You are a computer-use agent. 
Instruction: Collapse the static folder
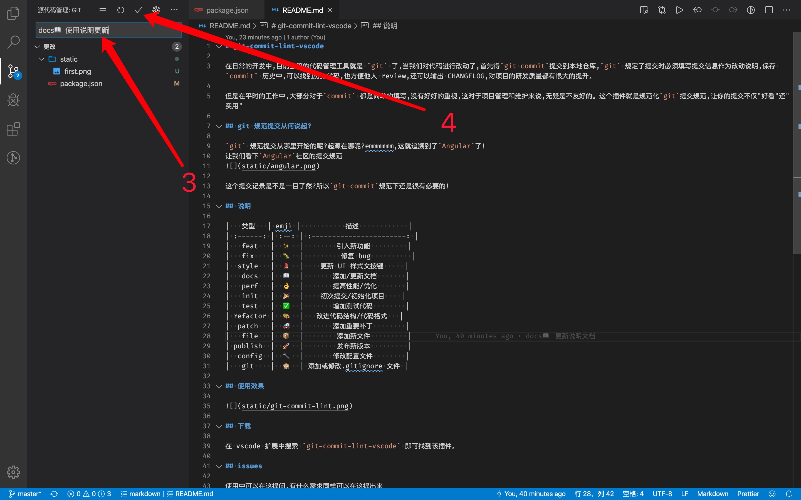(x=42, y=59)
